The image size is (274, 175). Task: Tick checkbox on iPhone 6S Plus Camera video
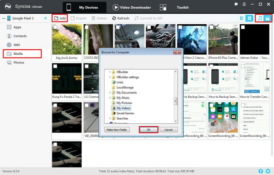211,27
